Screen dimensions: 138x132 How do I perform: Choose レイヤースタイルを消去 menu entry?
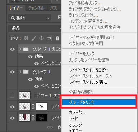[88, 82]
